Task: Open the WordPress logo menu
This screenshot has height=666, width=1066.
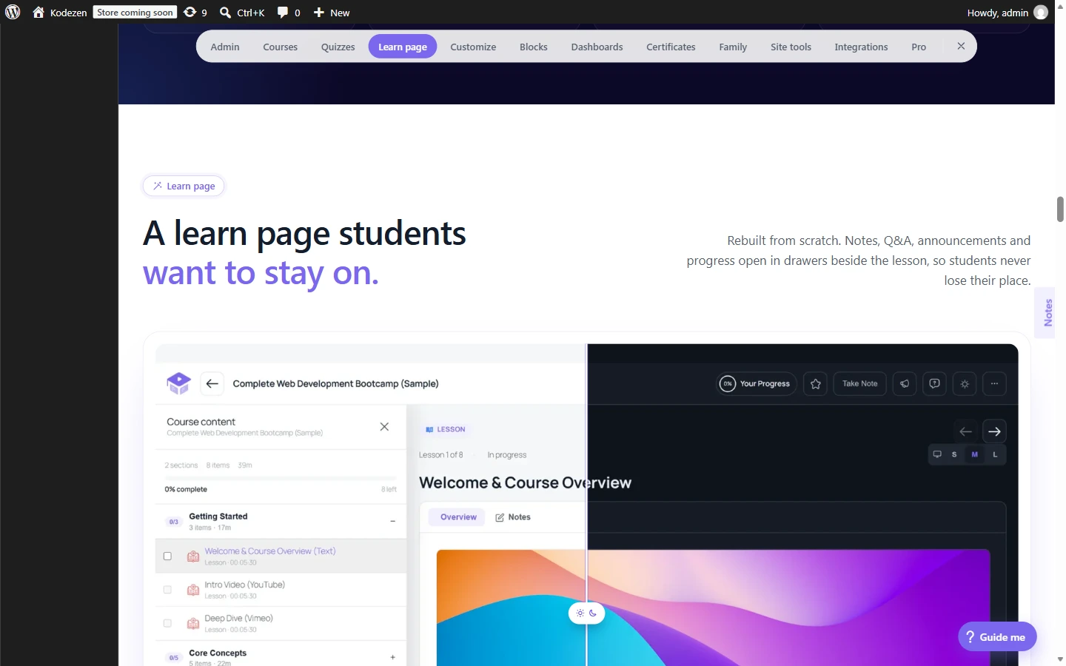Action: tap(13, 13)
